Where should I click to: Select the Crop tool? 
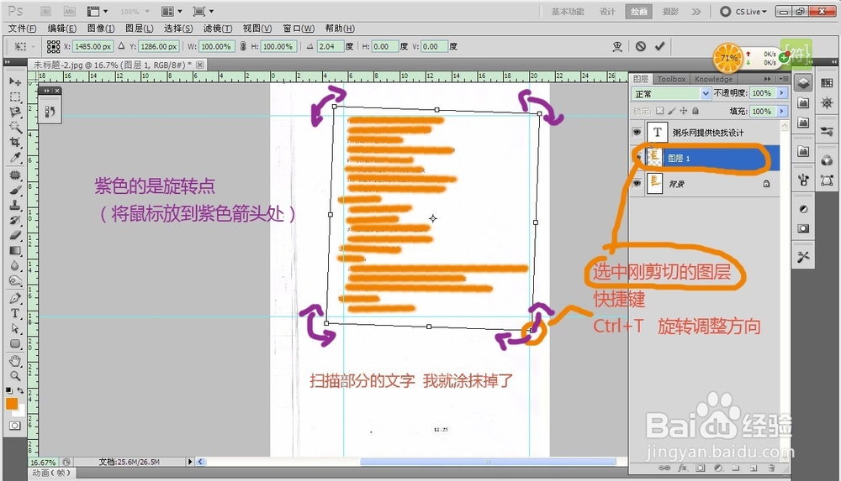click(15, 142)
